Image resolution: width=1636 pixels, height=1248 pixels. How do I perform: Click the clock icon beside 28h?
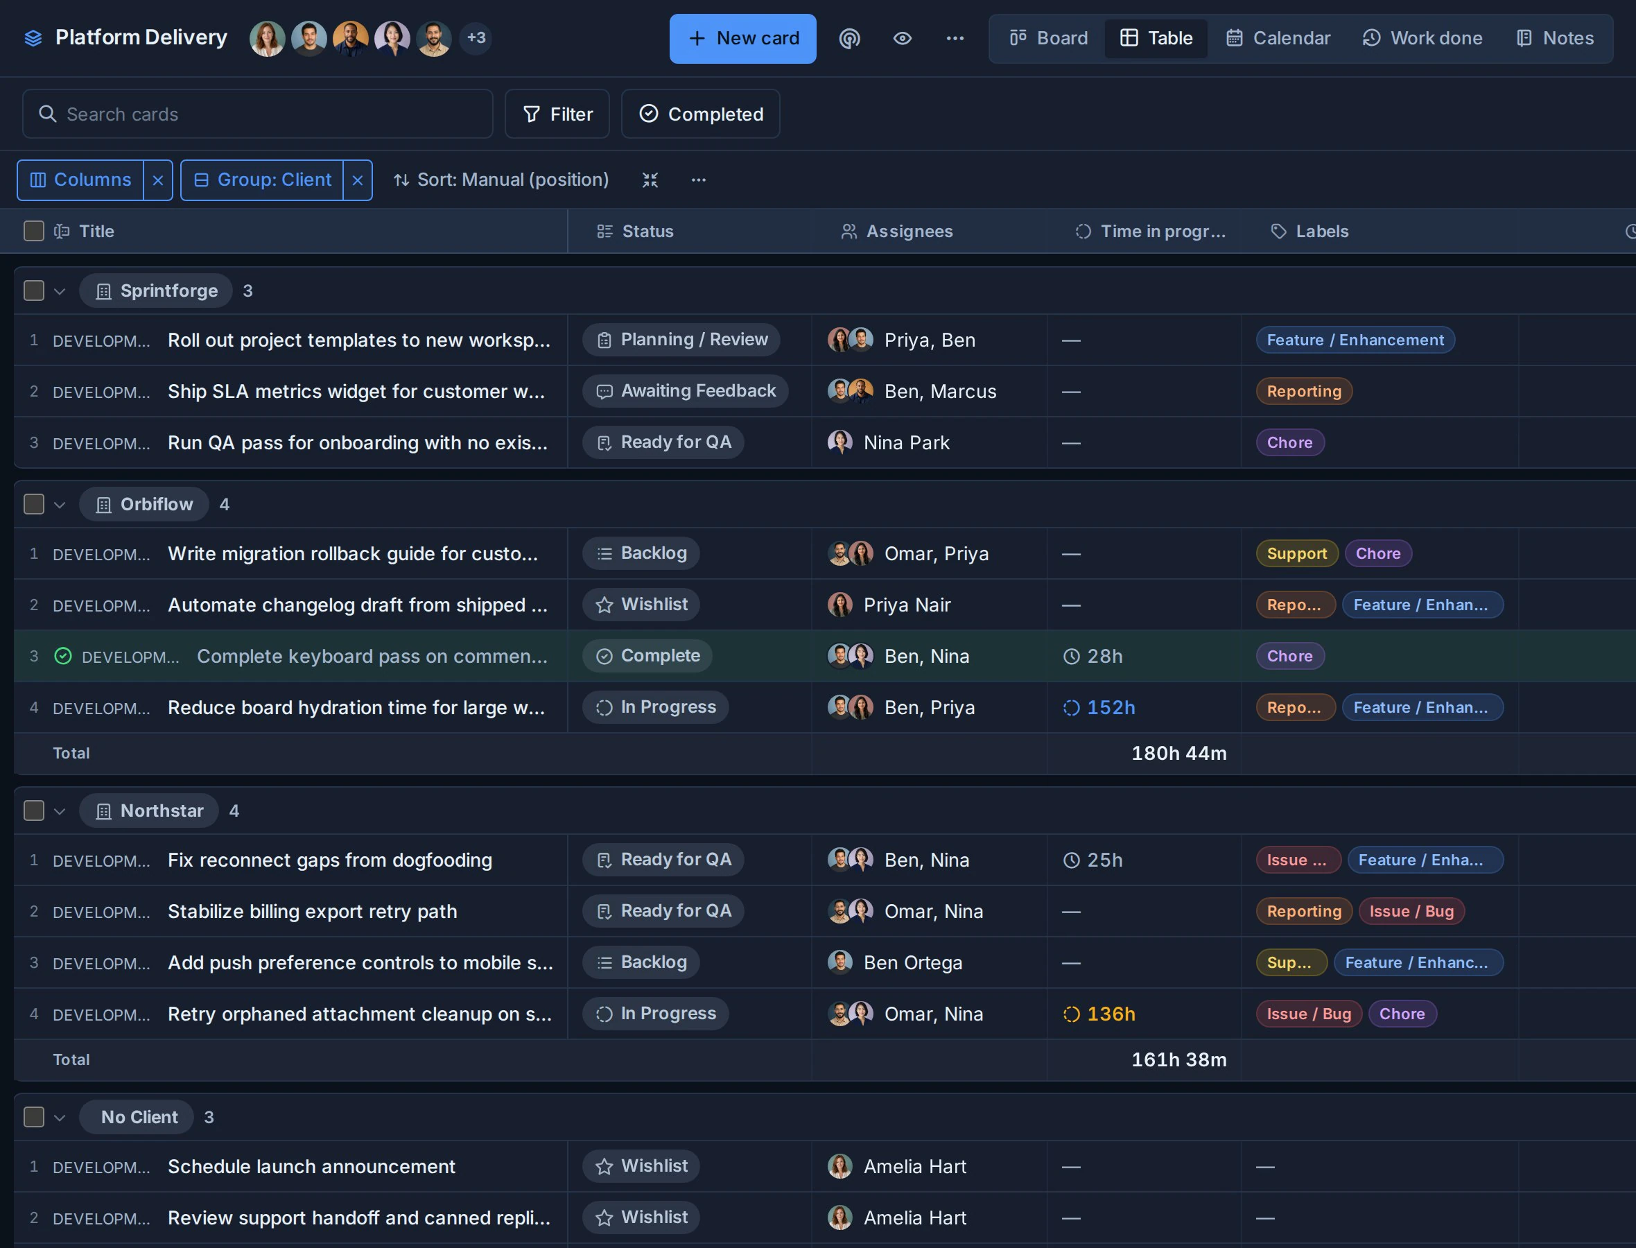point(1071,657)
